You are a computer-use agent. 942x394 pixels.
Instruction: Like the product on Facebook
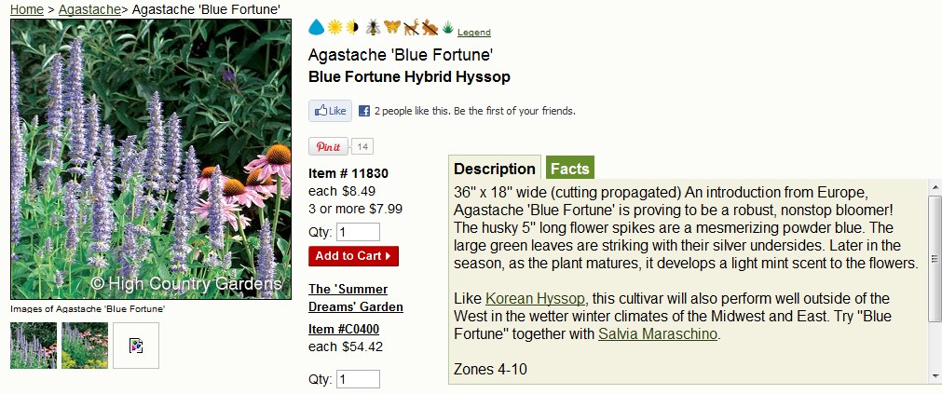click(x=331, y=111)
